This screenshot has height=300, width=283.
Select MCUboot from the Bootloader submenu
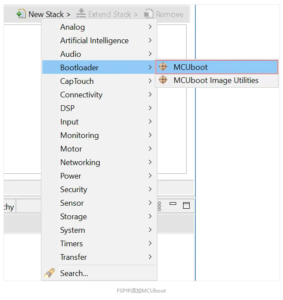tap(217, 67)
